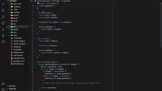
Task: Click the lightbulb code action icon
Action: click(38, 3)
